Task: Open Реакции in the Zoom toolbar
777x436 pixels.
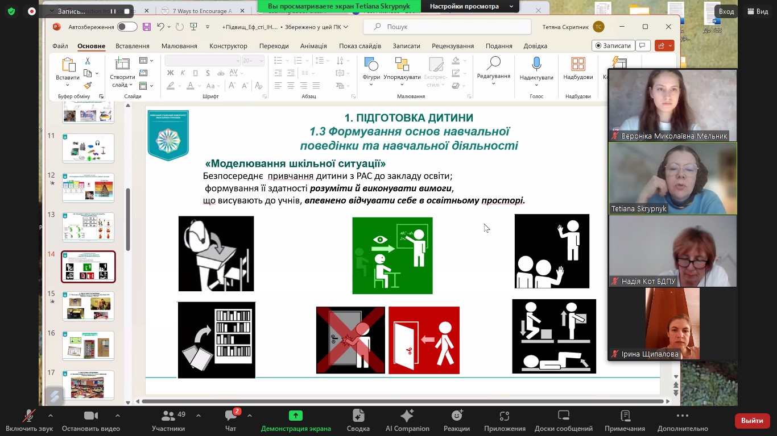Action: [456, 421]
